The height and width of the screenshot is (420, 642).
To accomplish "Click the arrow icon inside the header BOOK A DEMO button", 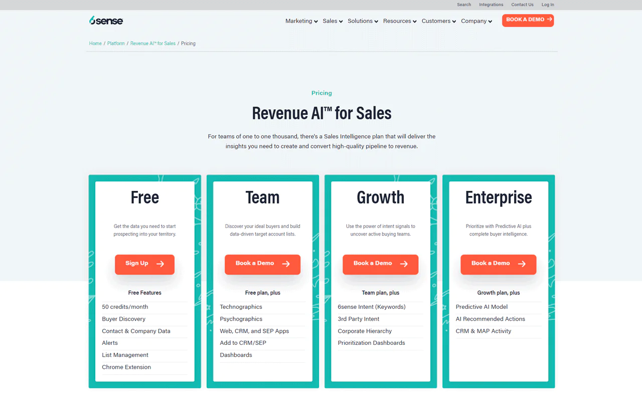I will [548, 20].
